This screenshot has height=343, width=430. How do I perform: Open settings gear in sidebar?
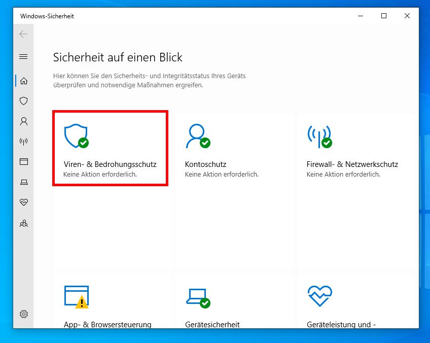24,314
